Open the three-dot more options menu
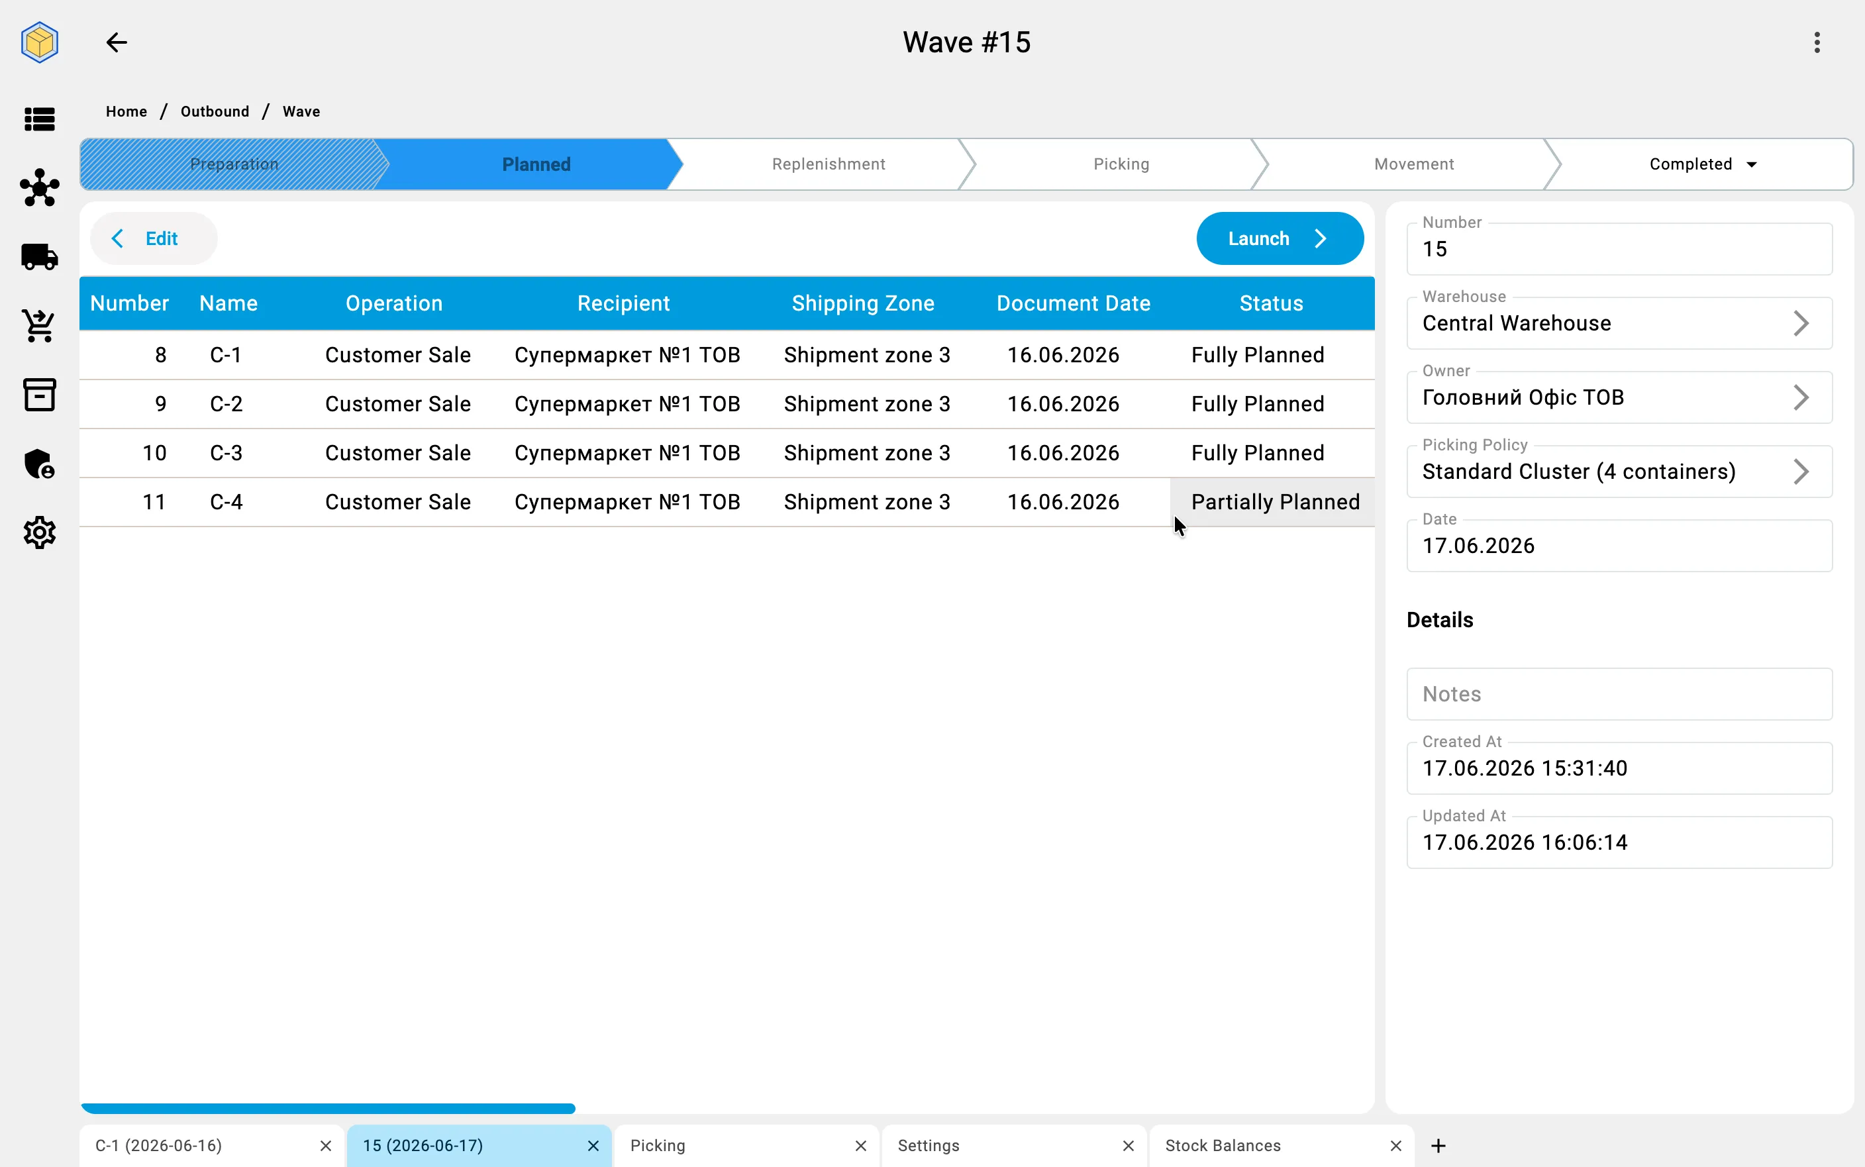 click(1817, 42)
